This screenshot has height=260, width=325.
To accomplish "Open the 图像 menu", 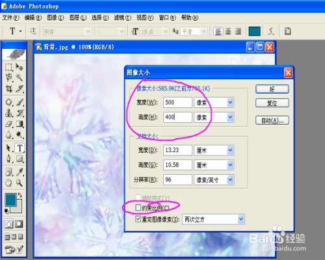I will (55, 18).
